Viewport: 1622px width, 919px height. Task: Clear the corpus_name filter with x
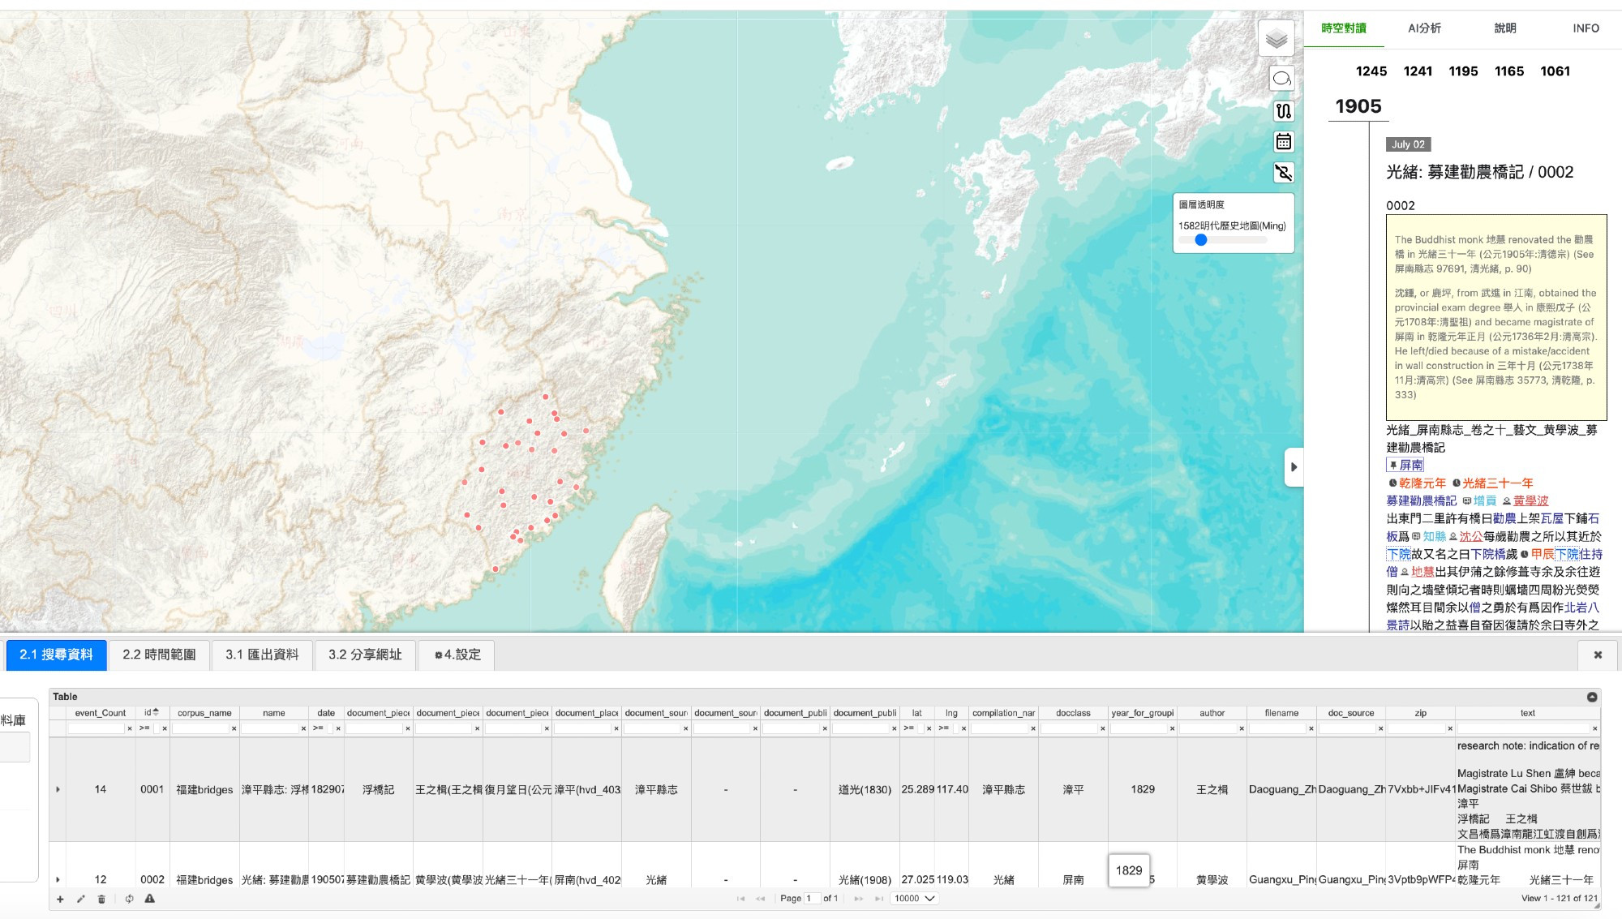pos(234,728)
